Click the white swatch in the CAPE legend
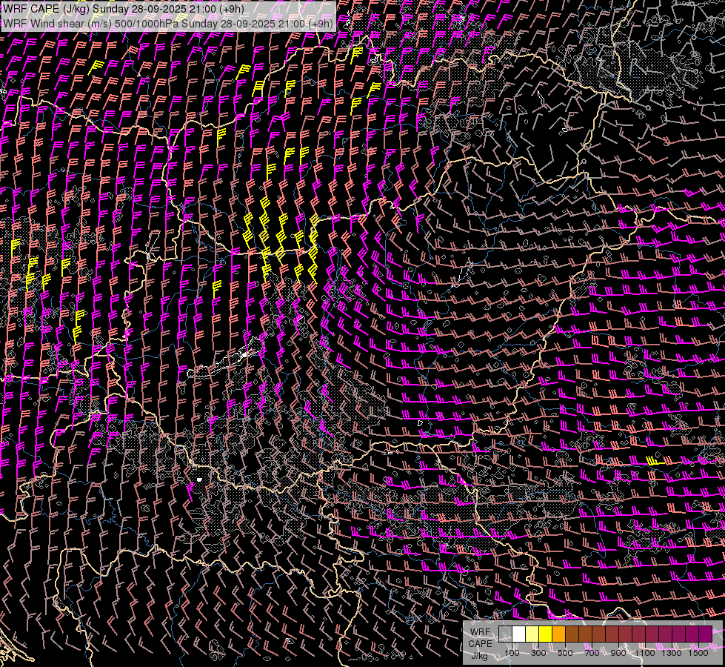Viewport: 725px width, 667px height. pos(519,634)
